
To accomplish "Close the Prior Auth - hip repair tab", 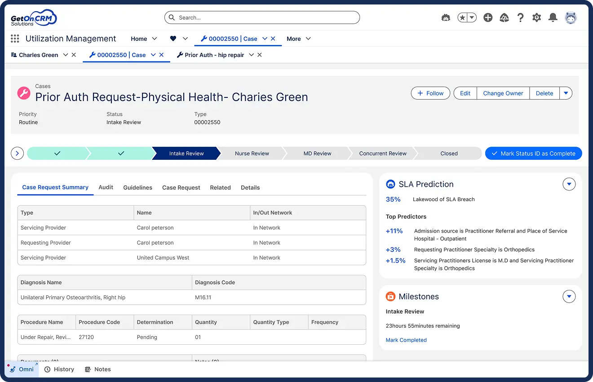I will 260,55.
